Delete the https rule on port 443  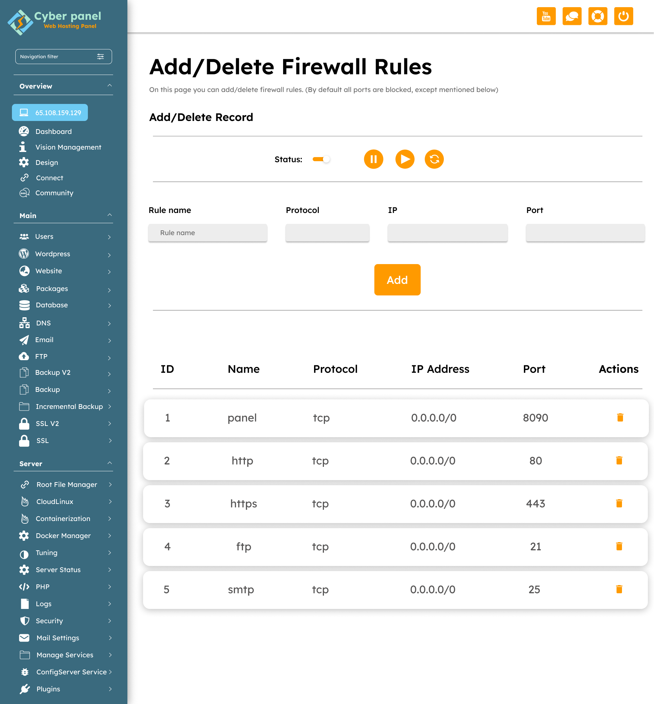[619, 503]
